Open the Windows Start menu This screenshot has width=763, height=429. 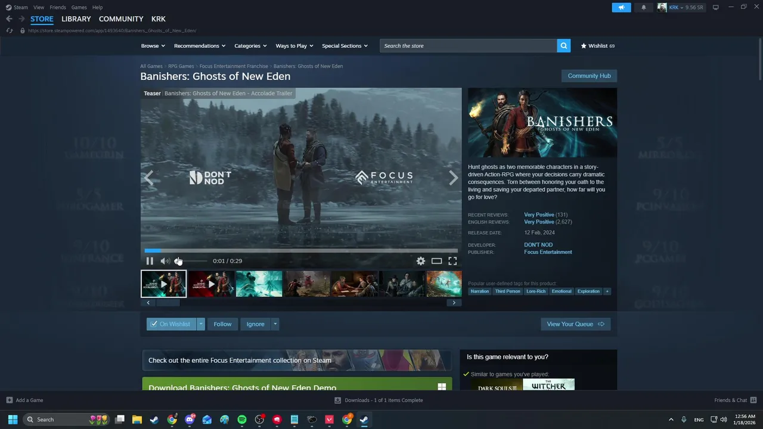(13, 419)
